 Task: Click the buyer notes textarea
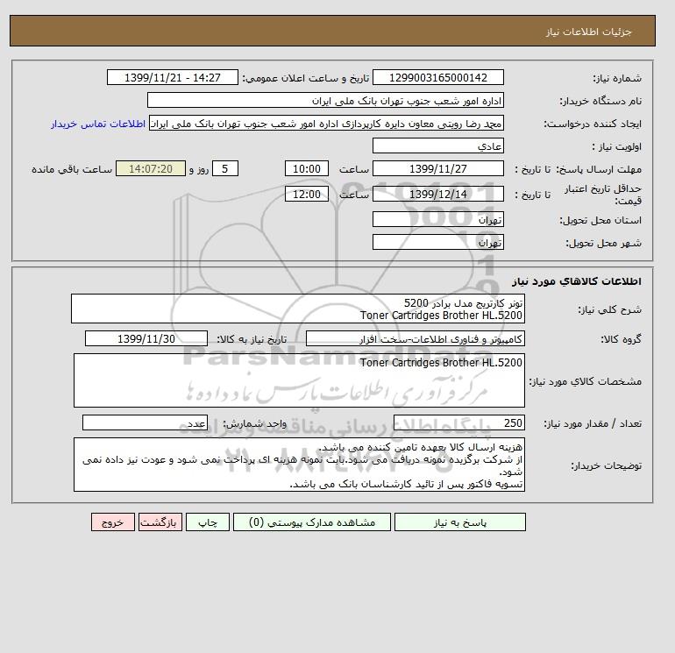click(299, 465)
